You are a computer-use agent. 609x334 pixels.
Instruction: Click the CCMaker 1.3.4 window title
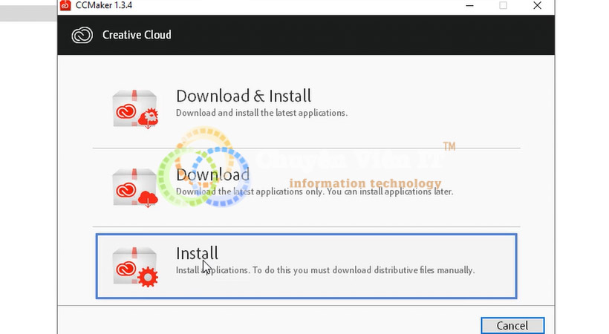click(104, 5)
